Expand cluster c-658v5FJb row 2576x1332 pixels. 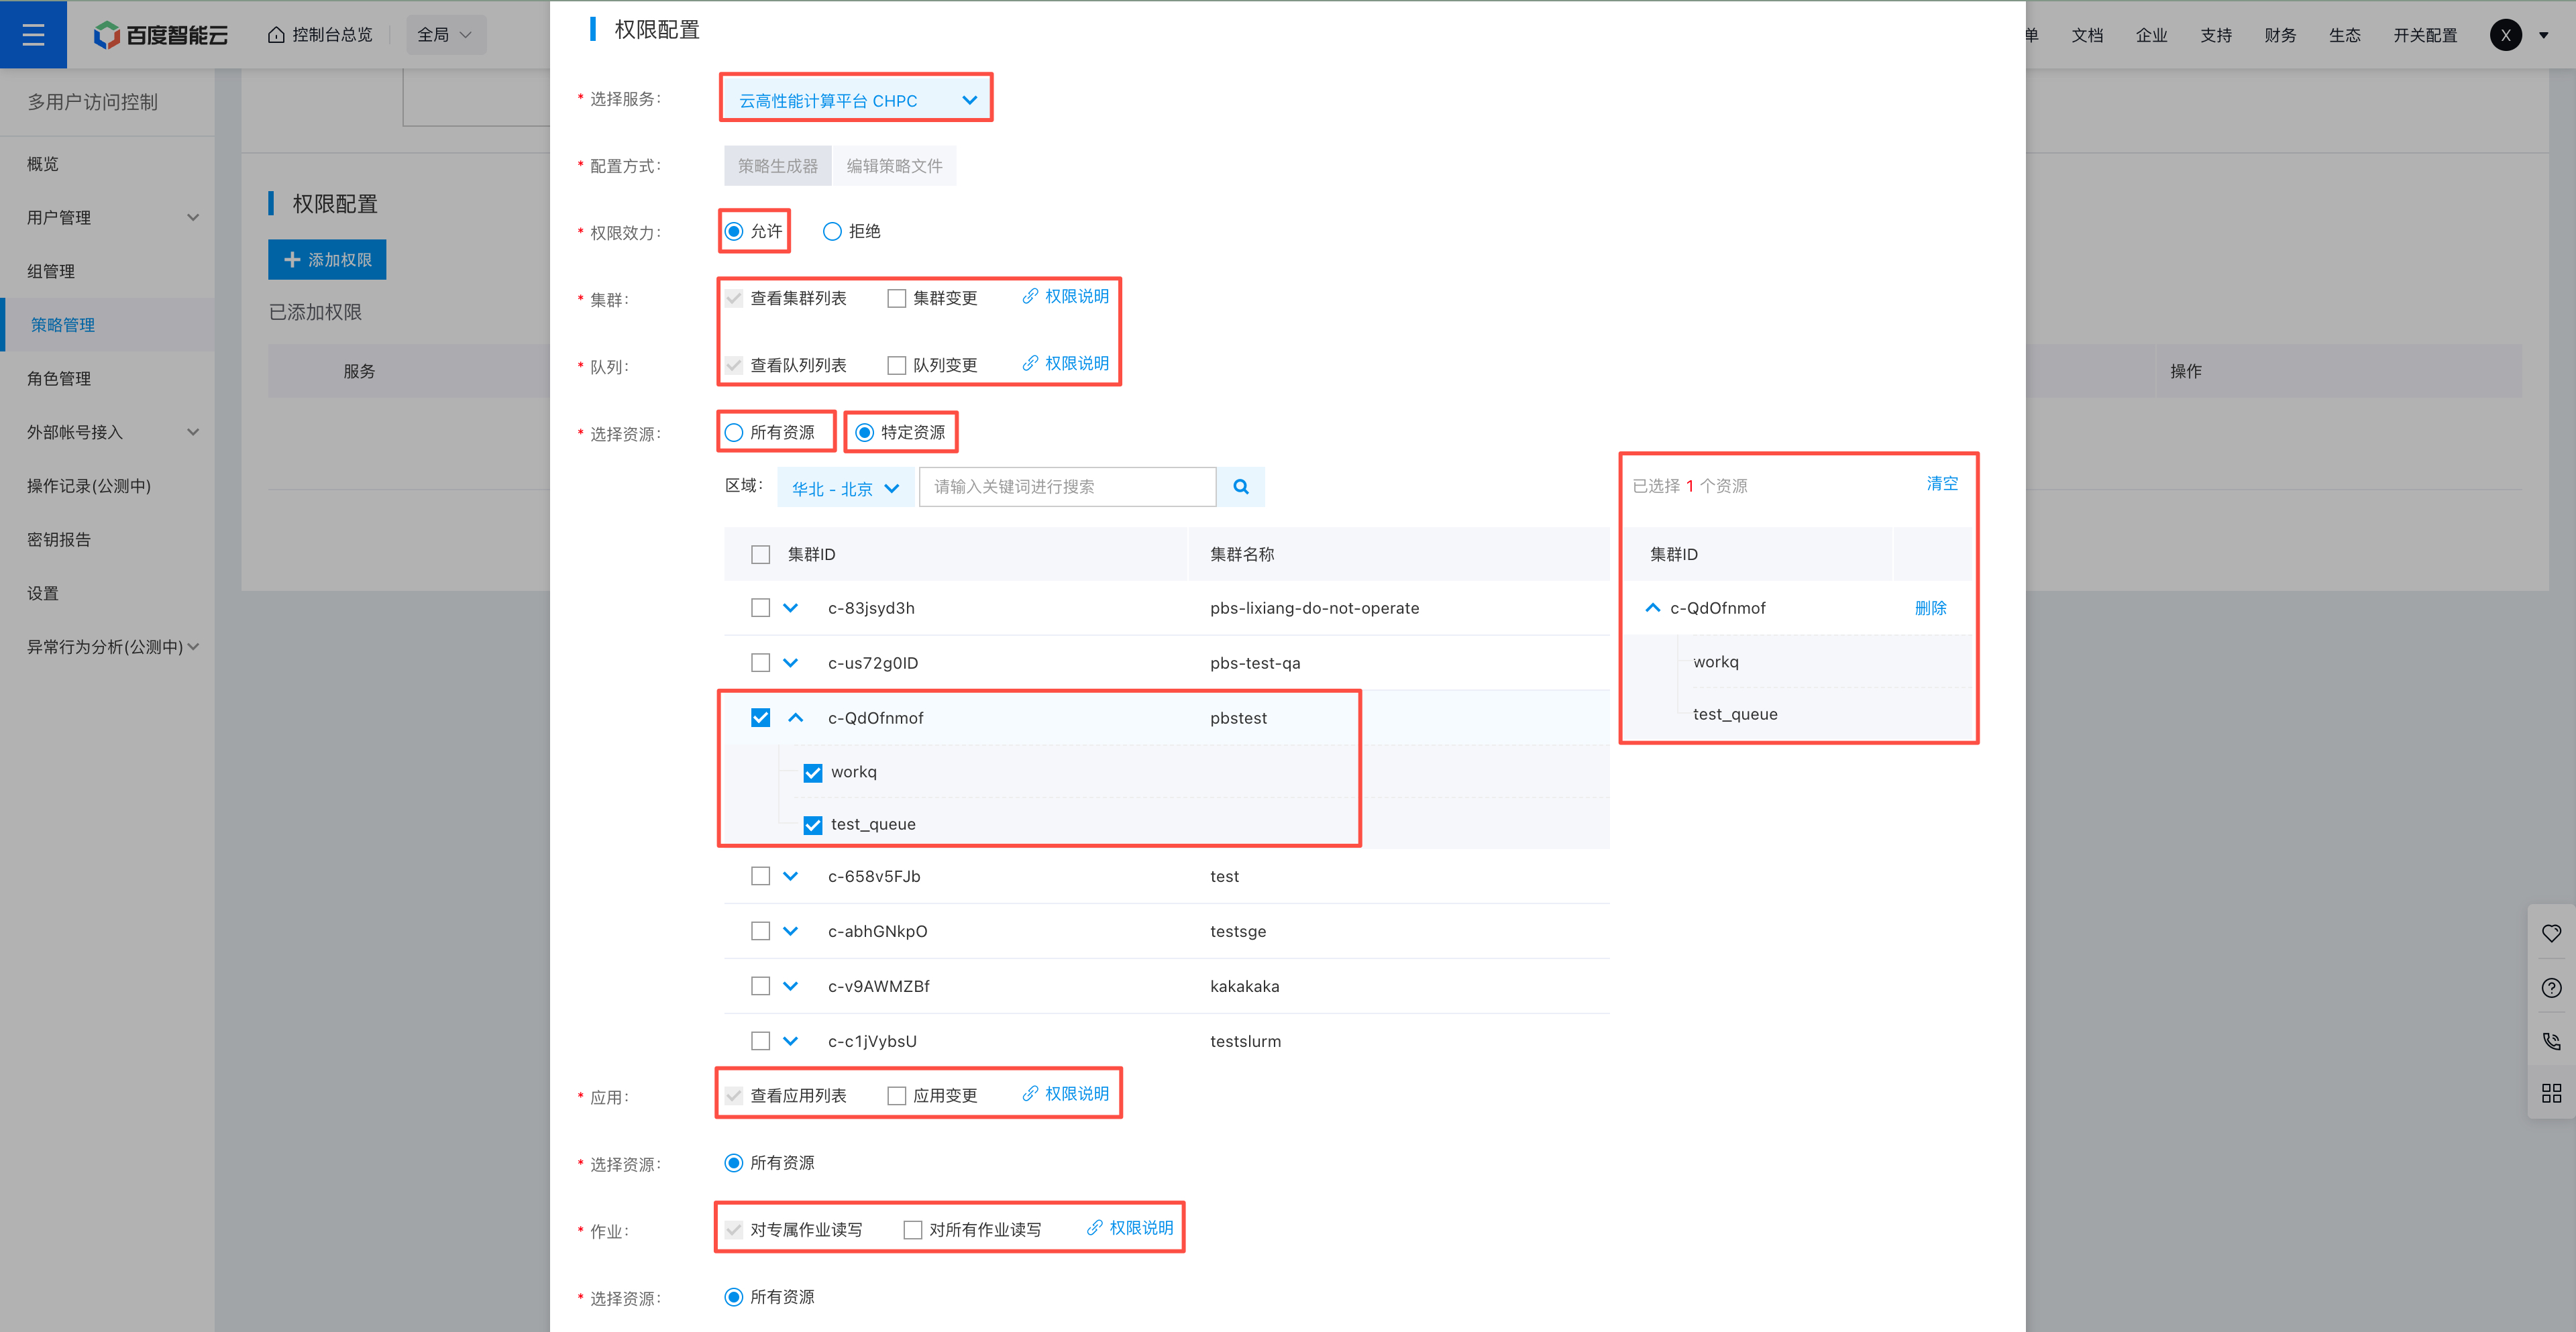point(790,876)
